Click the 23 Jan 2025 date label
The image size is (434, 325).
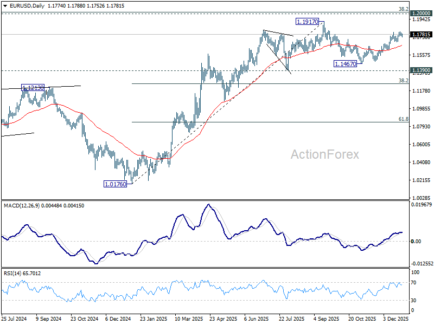coord(154,318)
